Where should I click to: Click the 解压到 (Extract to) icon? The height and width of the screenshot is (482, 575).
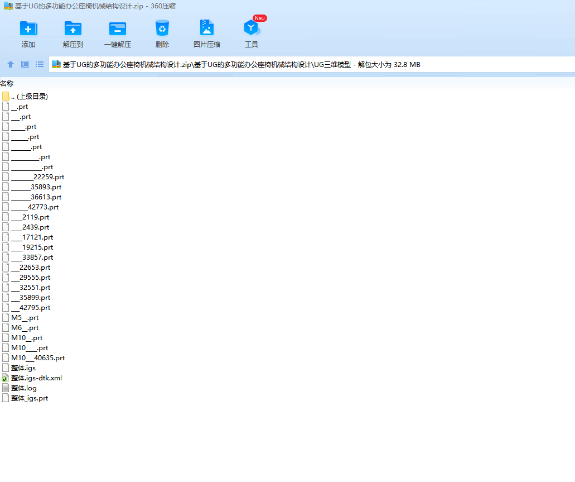[73, 28]
